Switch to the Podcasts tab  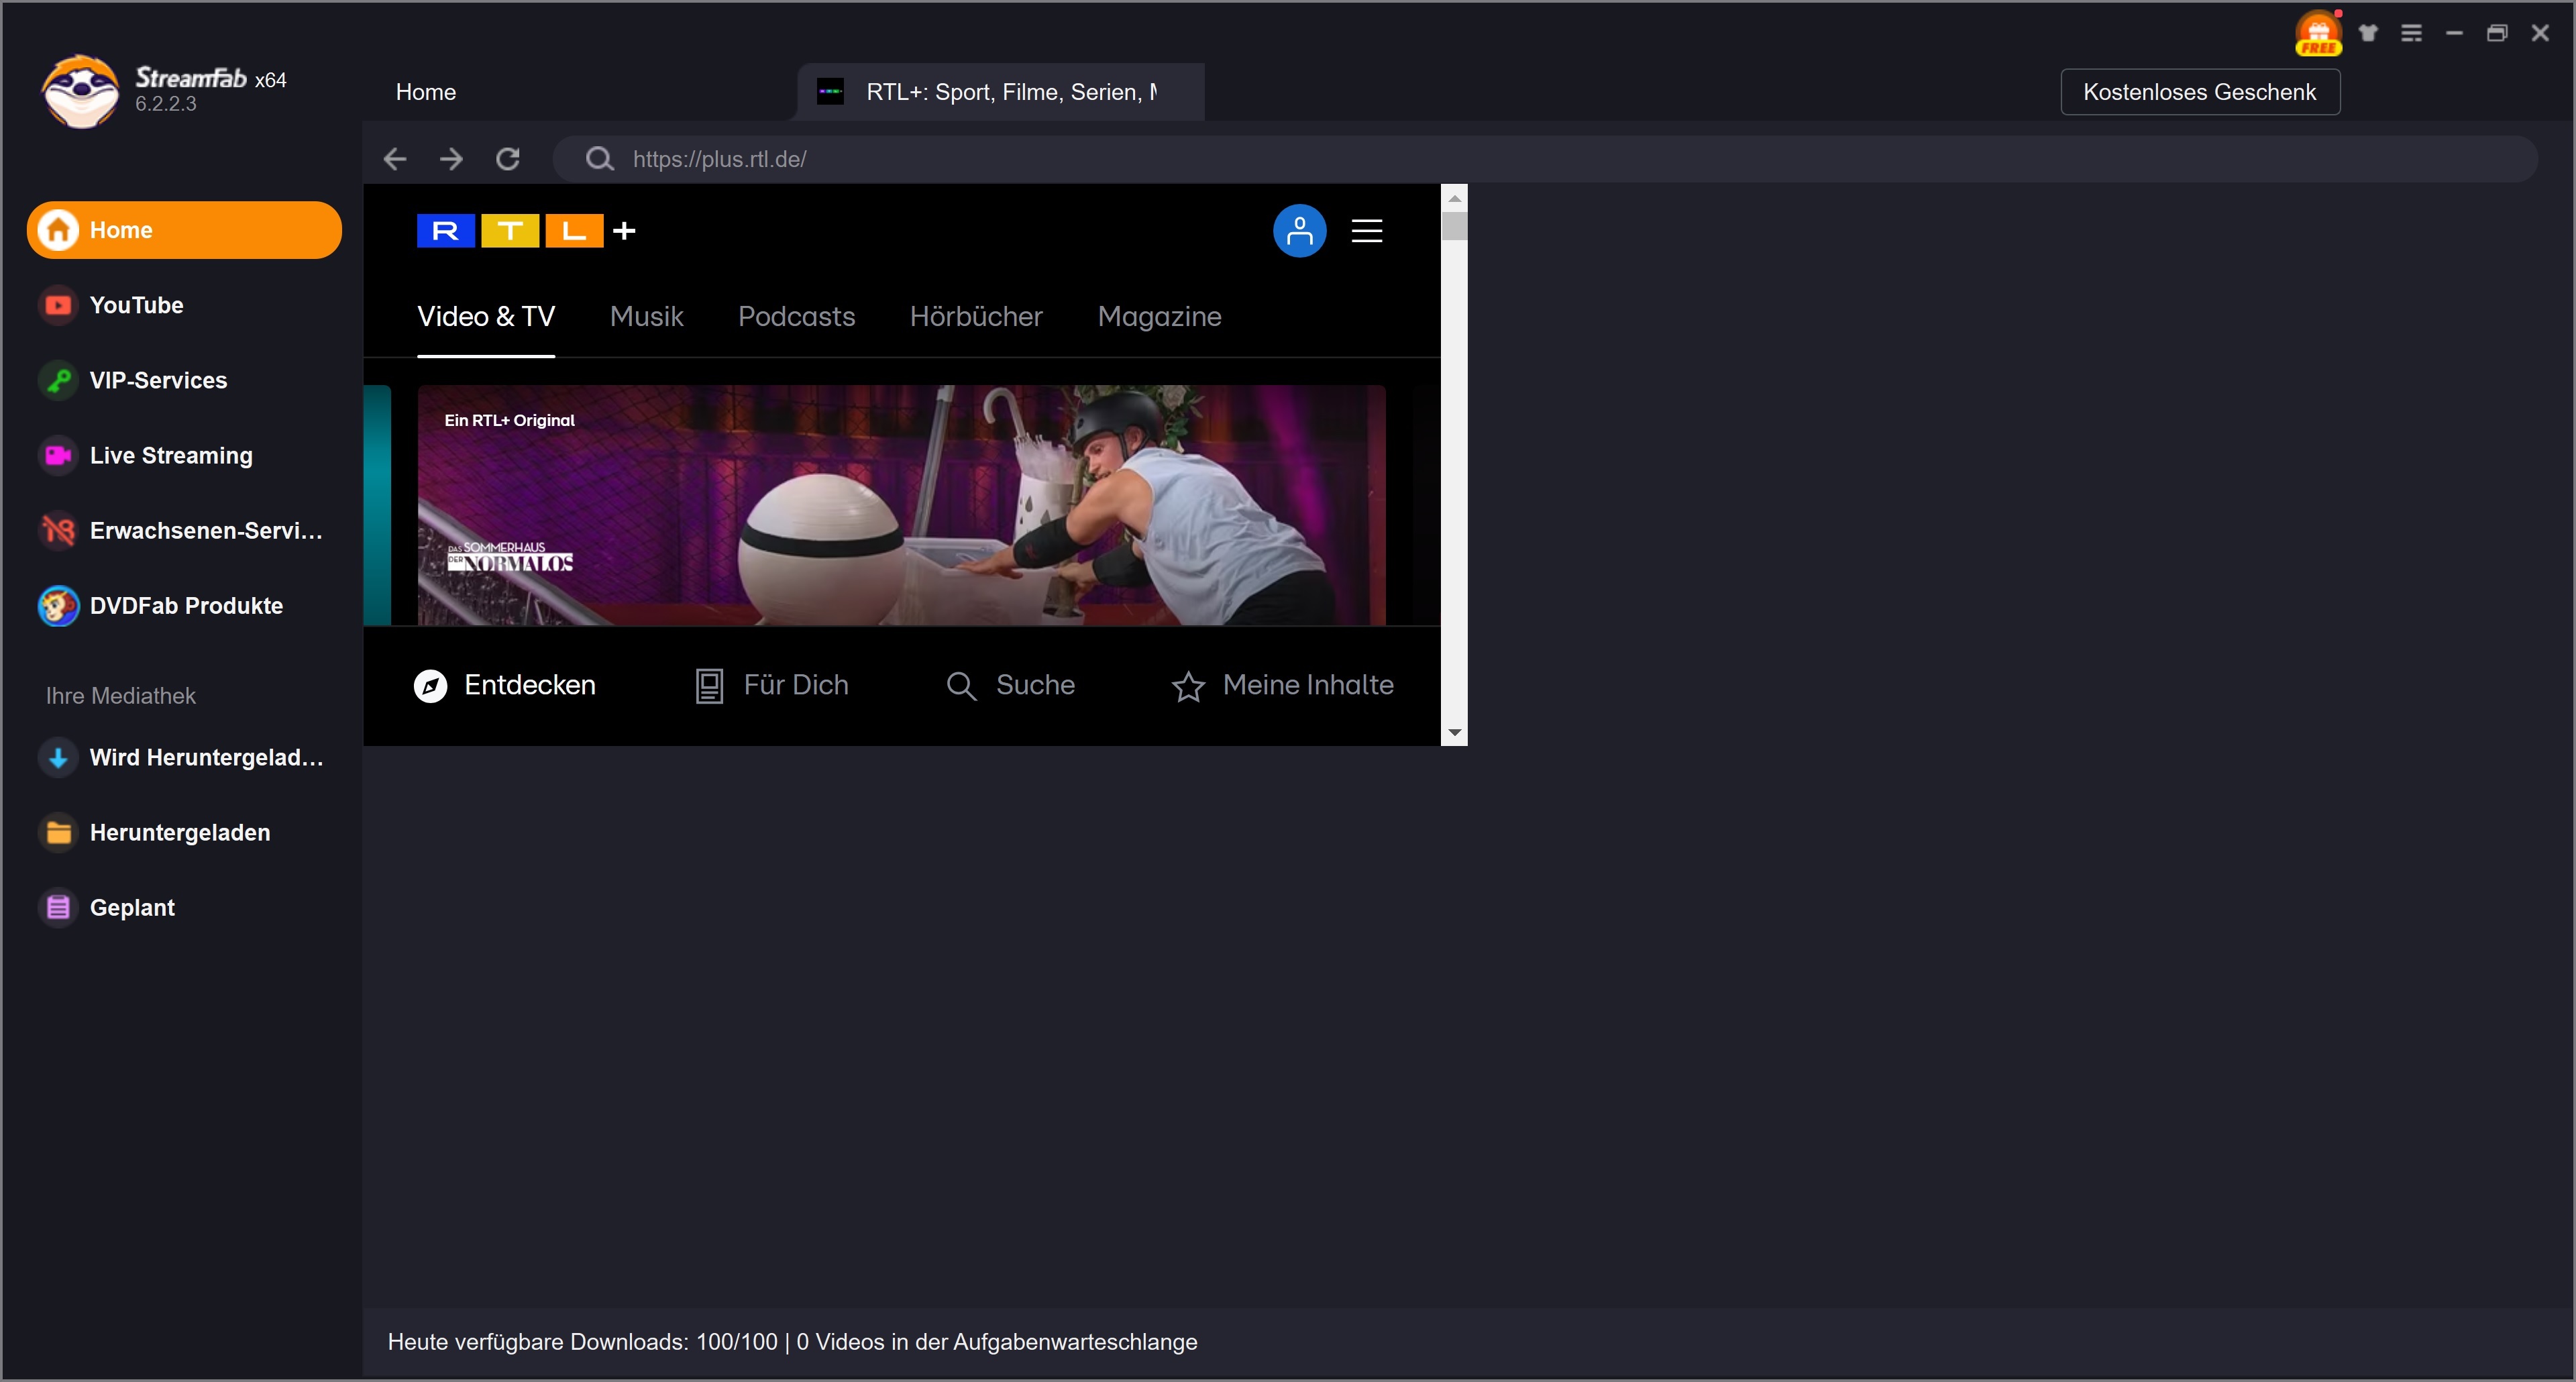796,317
